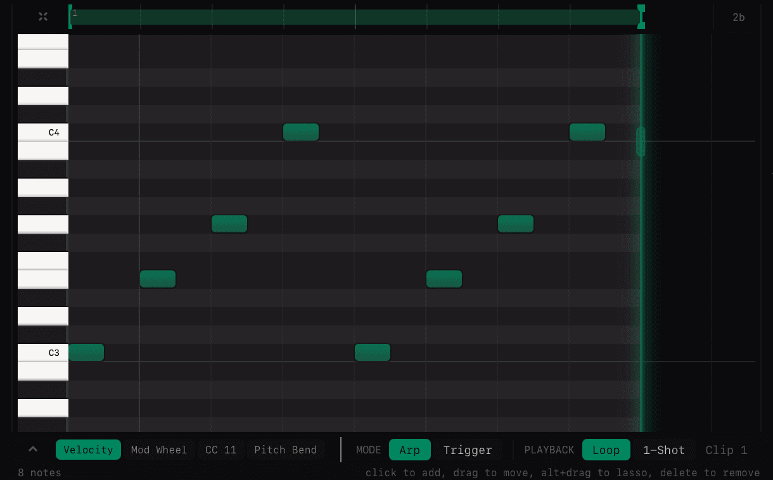
Task: Click the 2b length indicator
Action: [x=739, y=17]
